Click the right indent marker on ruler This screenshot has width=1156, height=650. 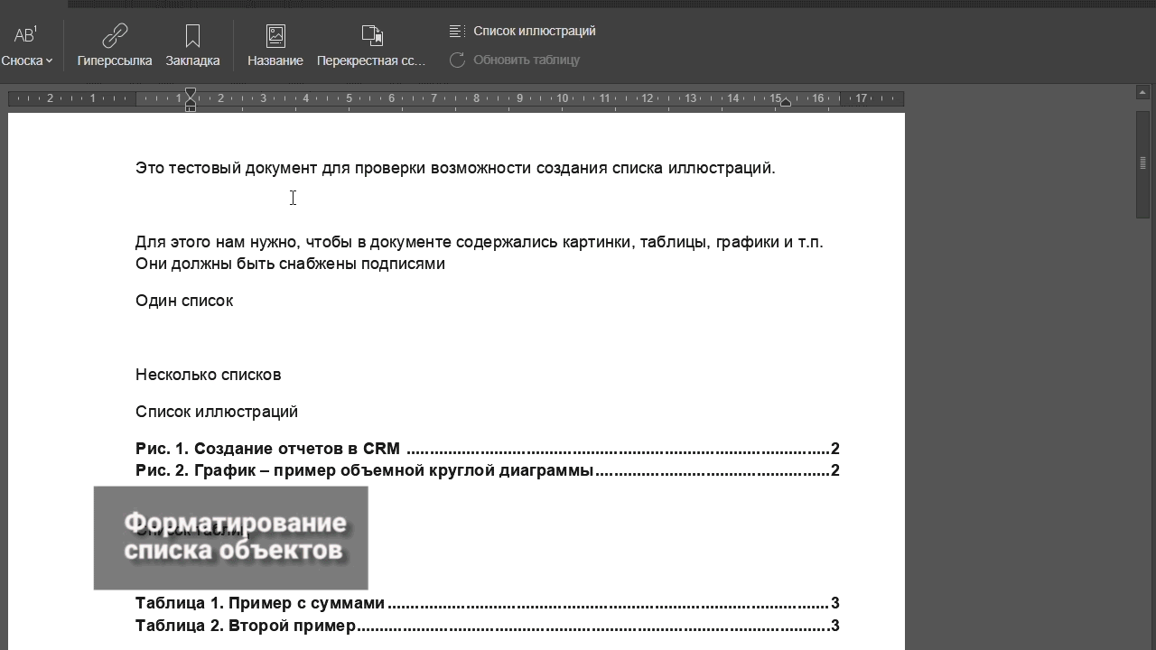pos(786,102)
